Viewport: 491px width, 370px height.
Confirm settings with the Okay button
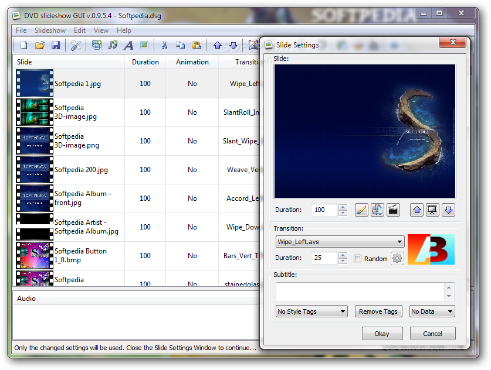pyautogui.click(x=382, y=334)
